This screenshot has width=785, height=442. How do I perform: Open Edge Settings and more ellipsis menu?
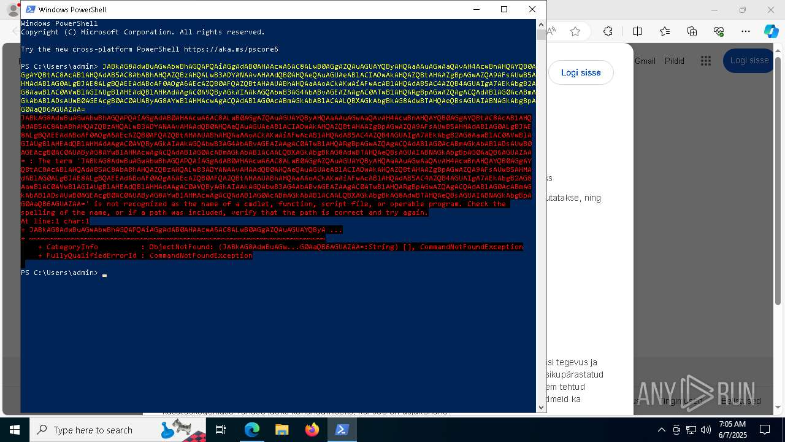746,31
